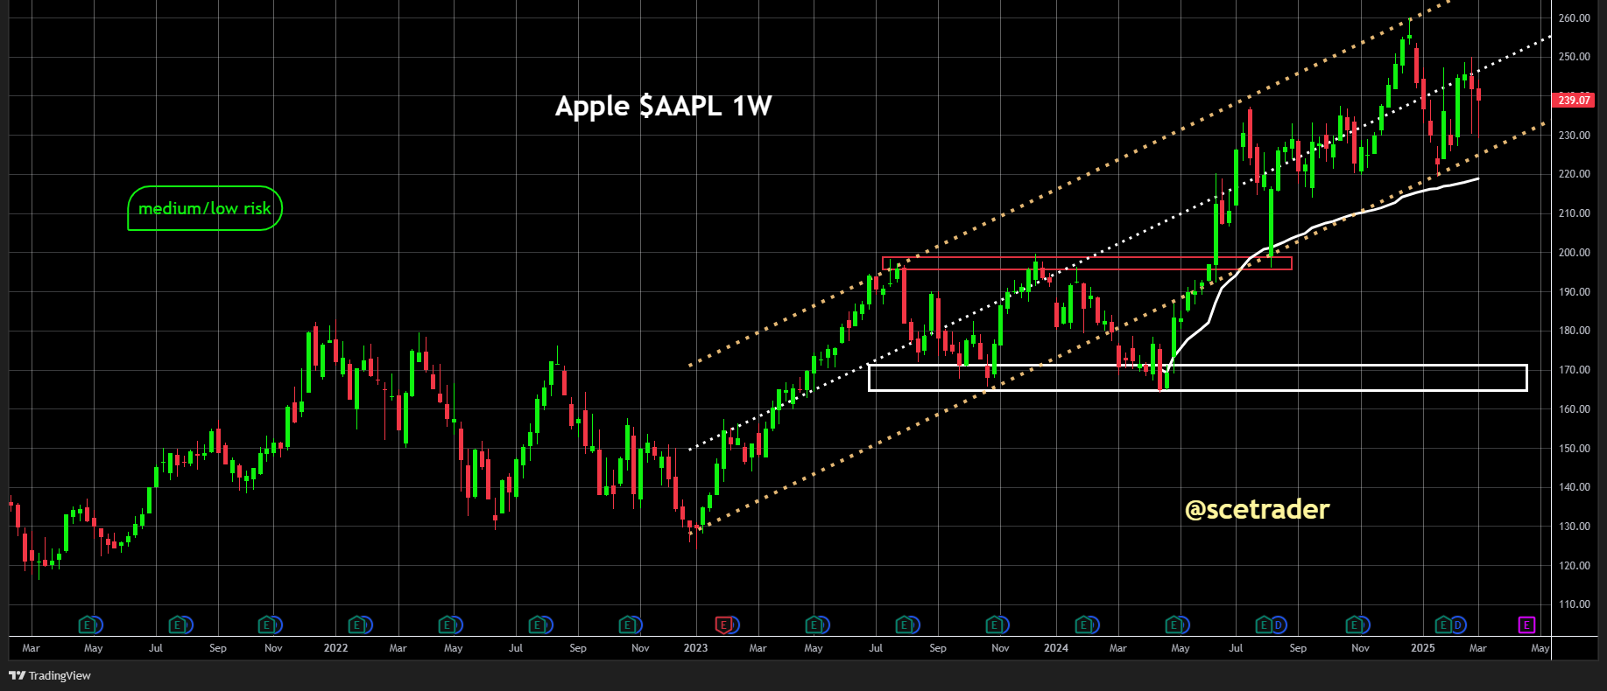Click the 2023 label on time axis

click(695, 648)
